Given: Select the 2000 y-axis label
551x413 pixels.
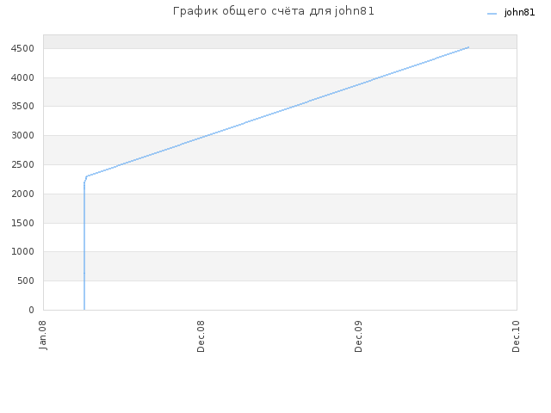Looking at the screenshot, I should (22, 194).
